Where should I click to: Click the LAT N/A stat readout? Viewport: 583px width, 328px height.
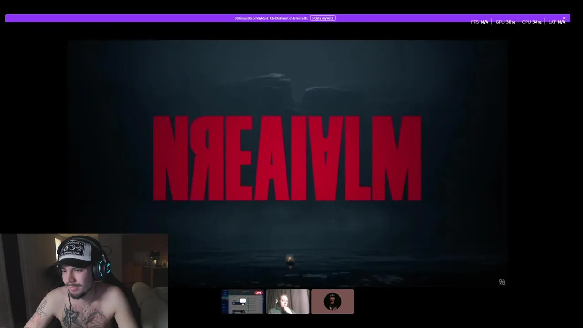[557, 22]
